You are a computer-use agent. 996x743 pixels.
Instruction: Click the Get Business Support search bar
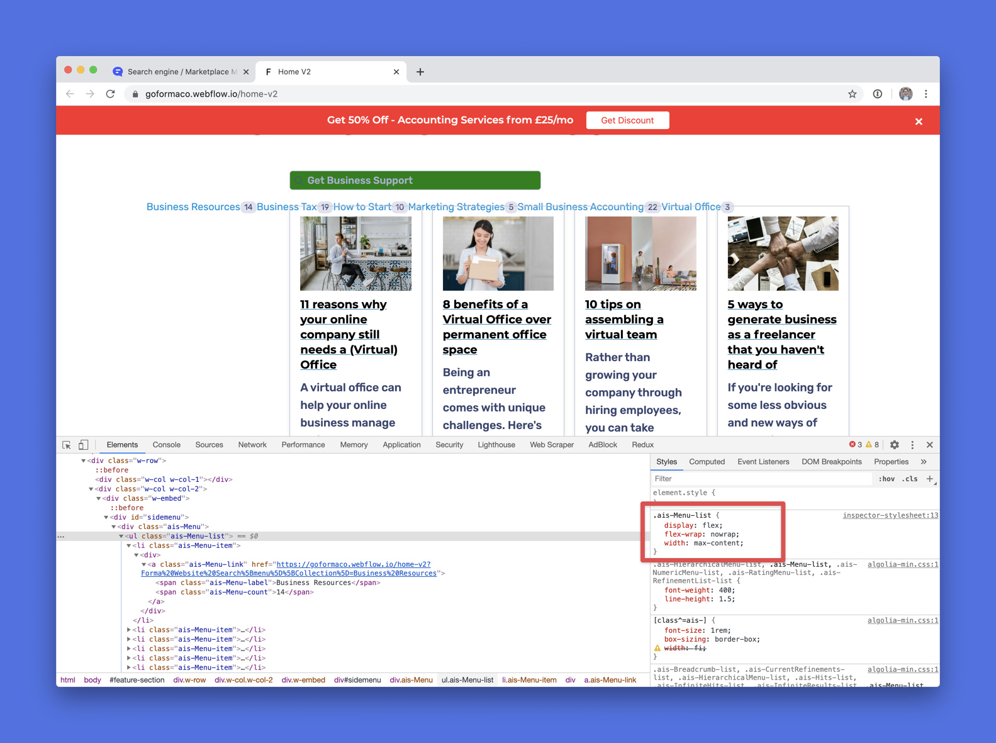pos(415,181)
